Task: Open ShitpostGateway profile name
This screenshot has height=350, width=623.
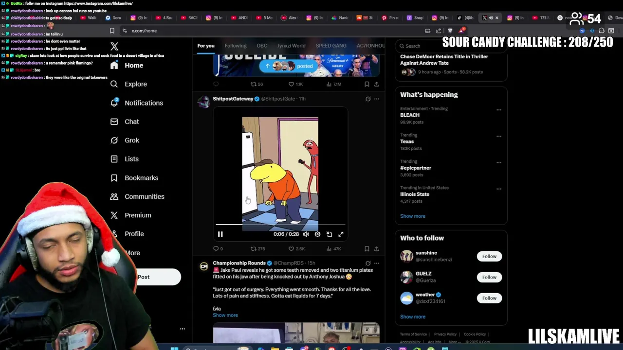Action: (x=233, y=99)
